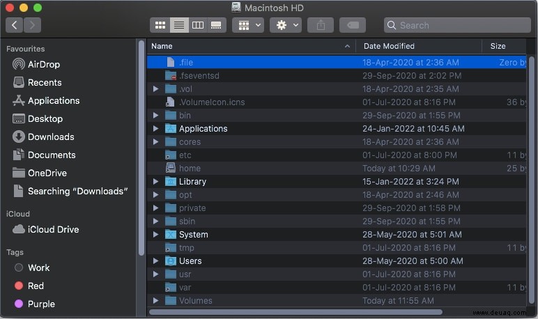Viewport: 538px width, 319px height.
Task: Click date "Today at 10:29 AM"
Action: click(x=399, y=168)
